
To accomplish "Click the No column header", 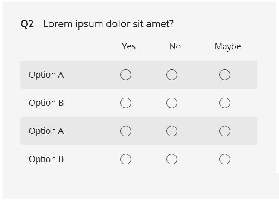I will [x=175, y=46].
